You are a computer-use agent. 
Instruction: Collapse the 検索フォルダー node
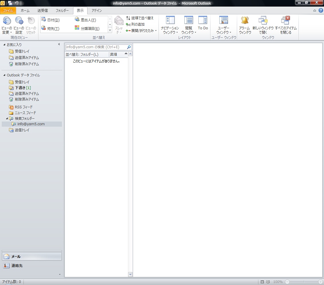click(x=7, y=118)
